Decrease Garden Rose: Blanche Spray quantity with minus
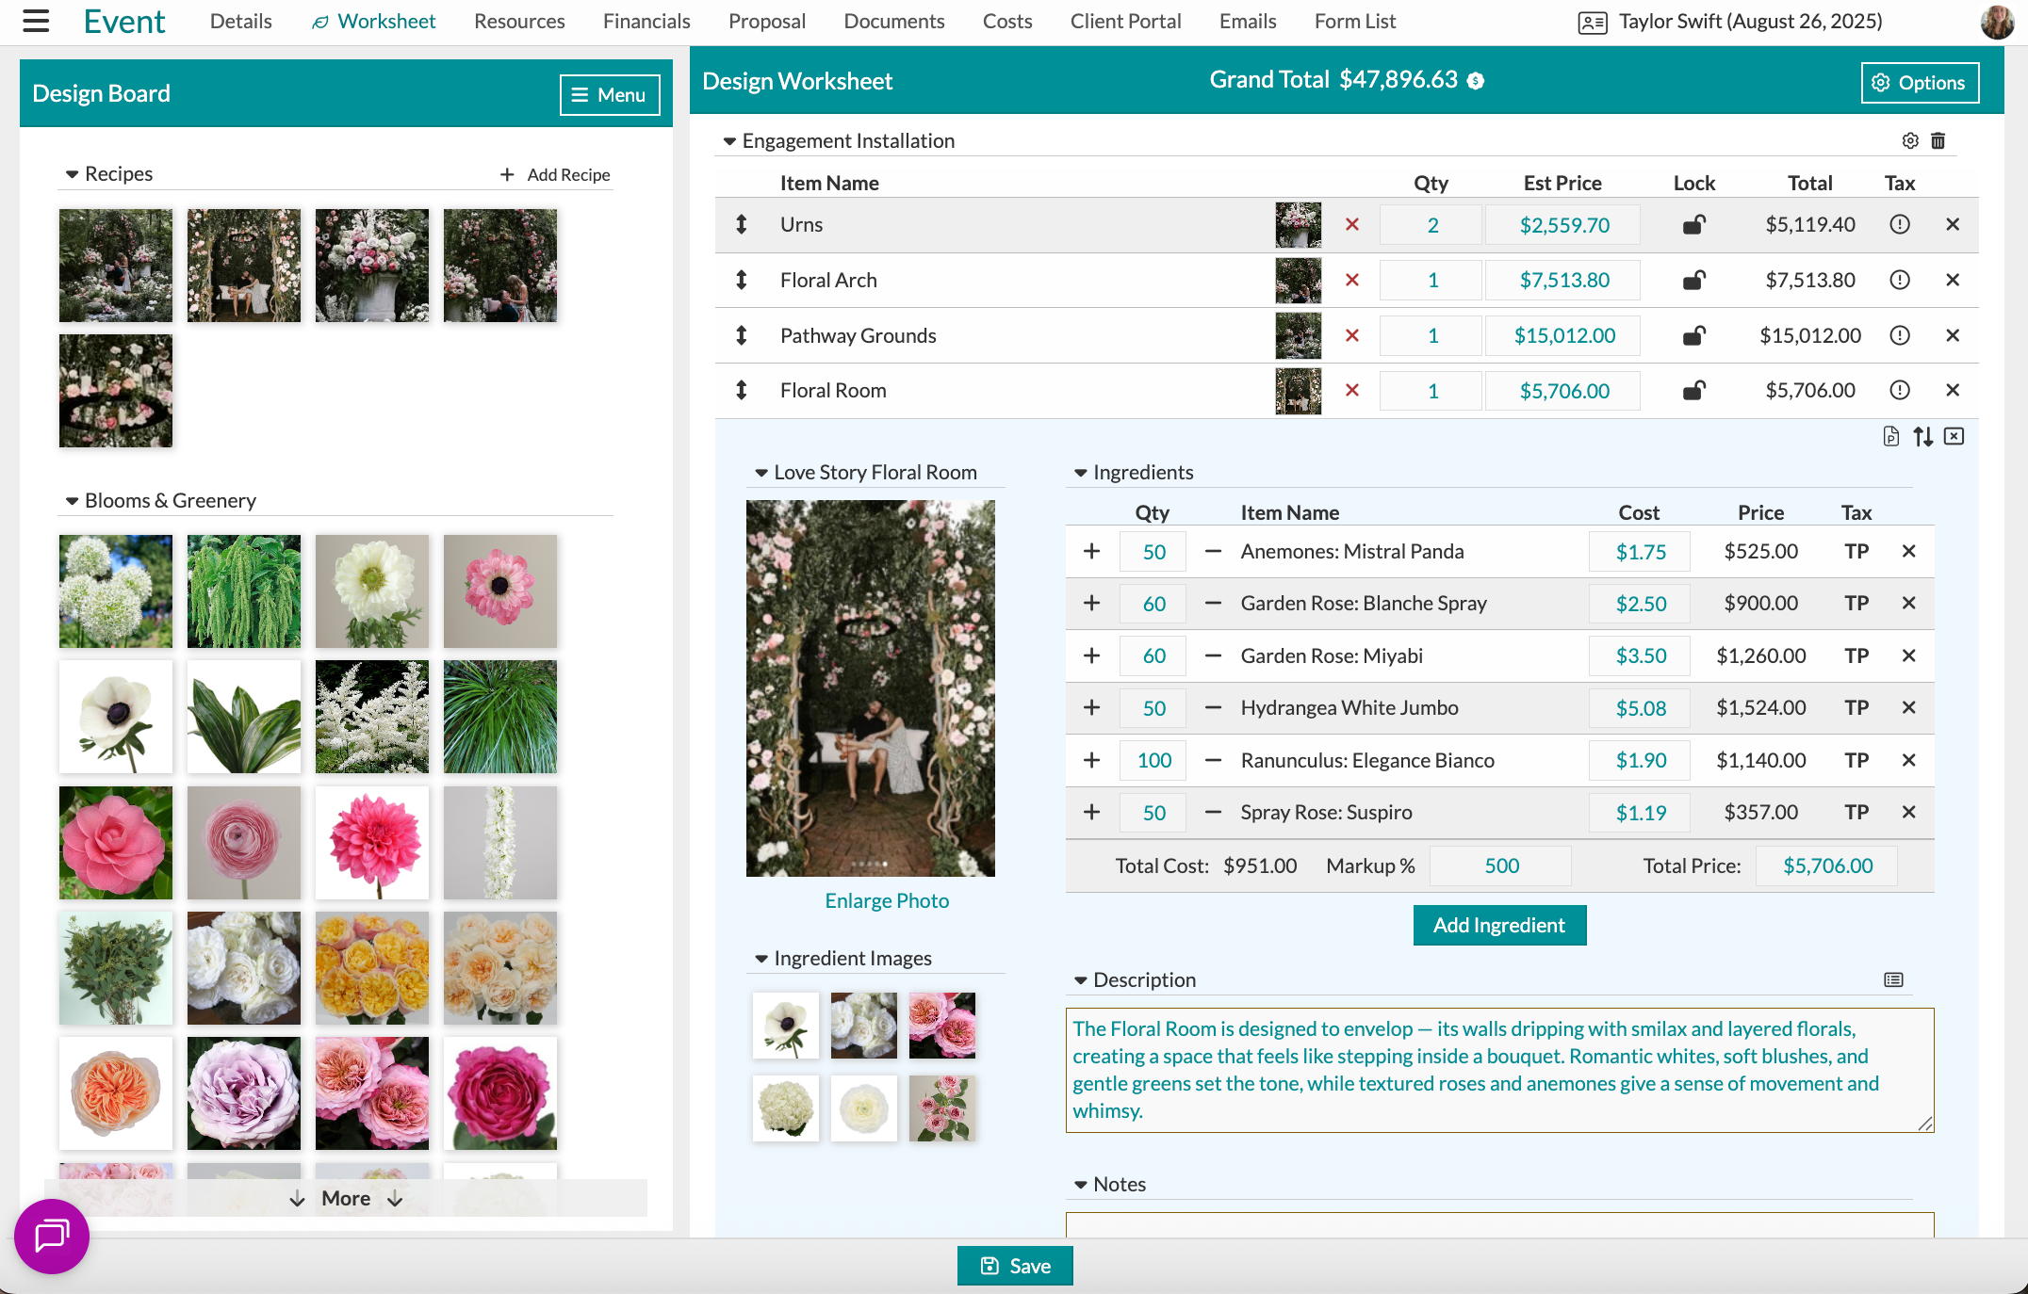This screenshot has width=2028, height=1294. pos(1213,603)
